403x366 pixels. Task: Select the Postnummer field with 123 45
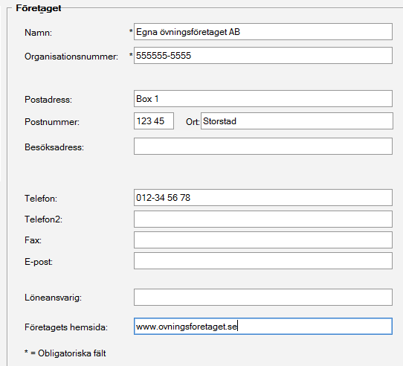(x=154, y=121)
